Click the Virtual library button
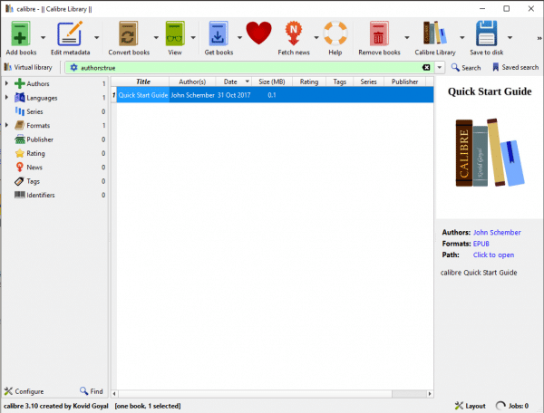This screenshot has height=413, width=544. 28,68
